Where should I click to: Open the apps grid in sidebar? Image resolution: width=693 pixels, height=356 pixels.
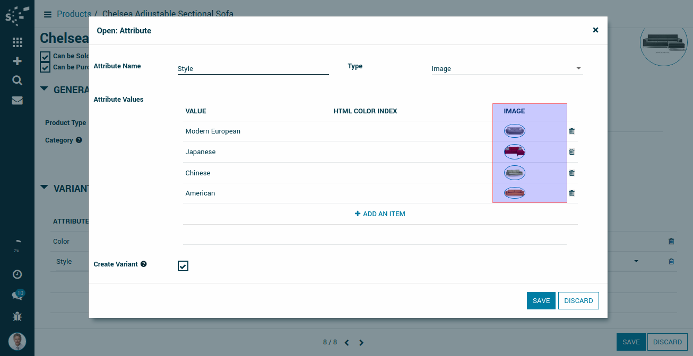click(x=17, y=42)
